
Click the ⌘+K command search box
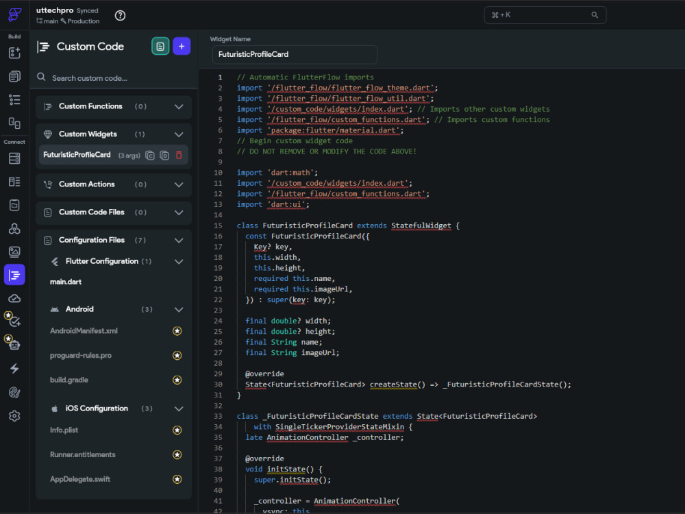[545, 15]
